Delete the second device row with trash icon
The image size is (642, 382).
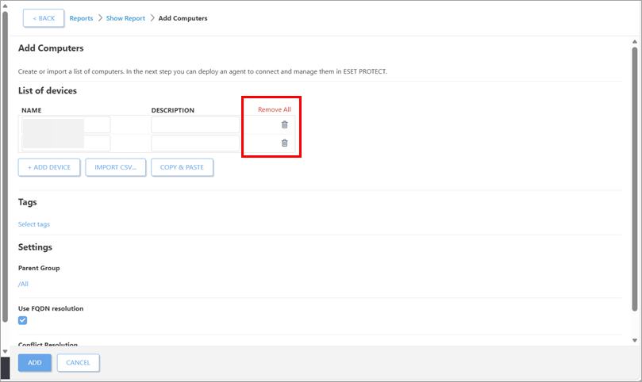284,143
